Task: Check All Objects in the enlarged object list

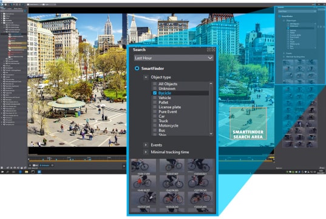Action: pos(155,84)
